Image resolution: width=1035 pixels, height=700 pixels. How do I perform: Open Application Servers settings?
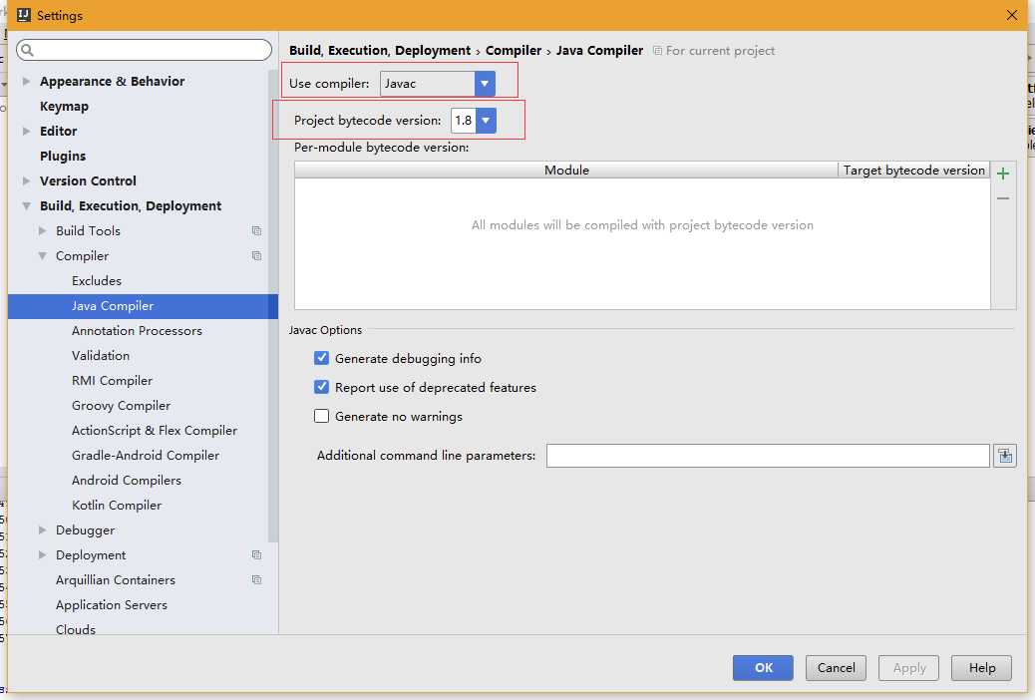tap(112, 605)
